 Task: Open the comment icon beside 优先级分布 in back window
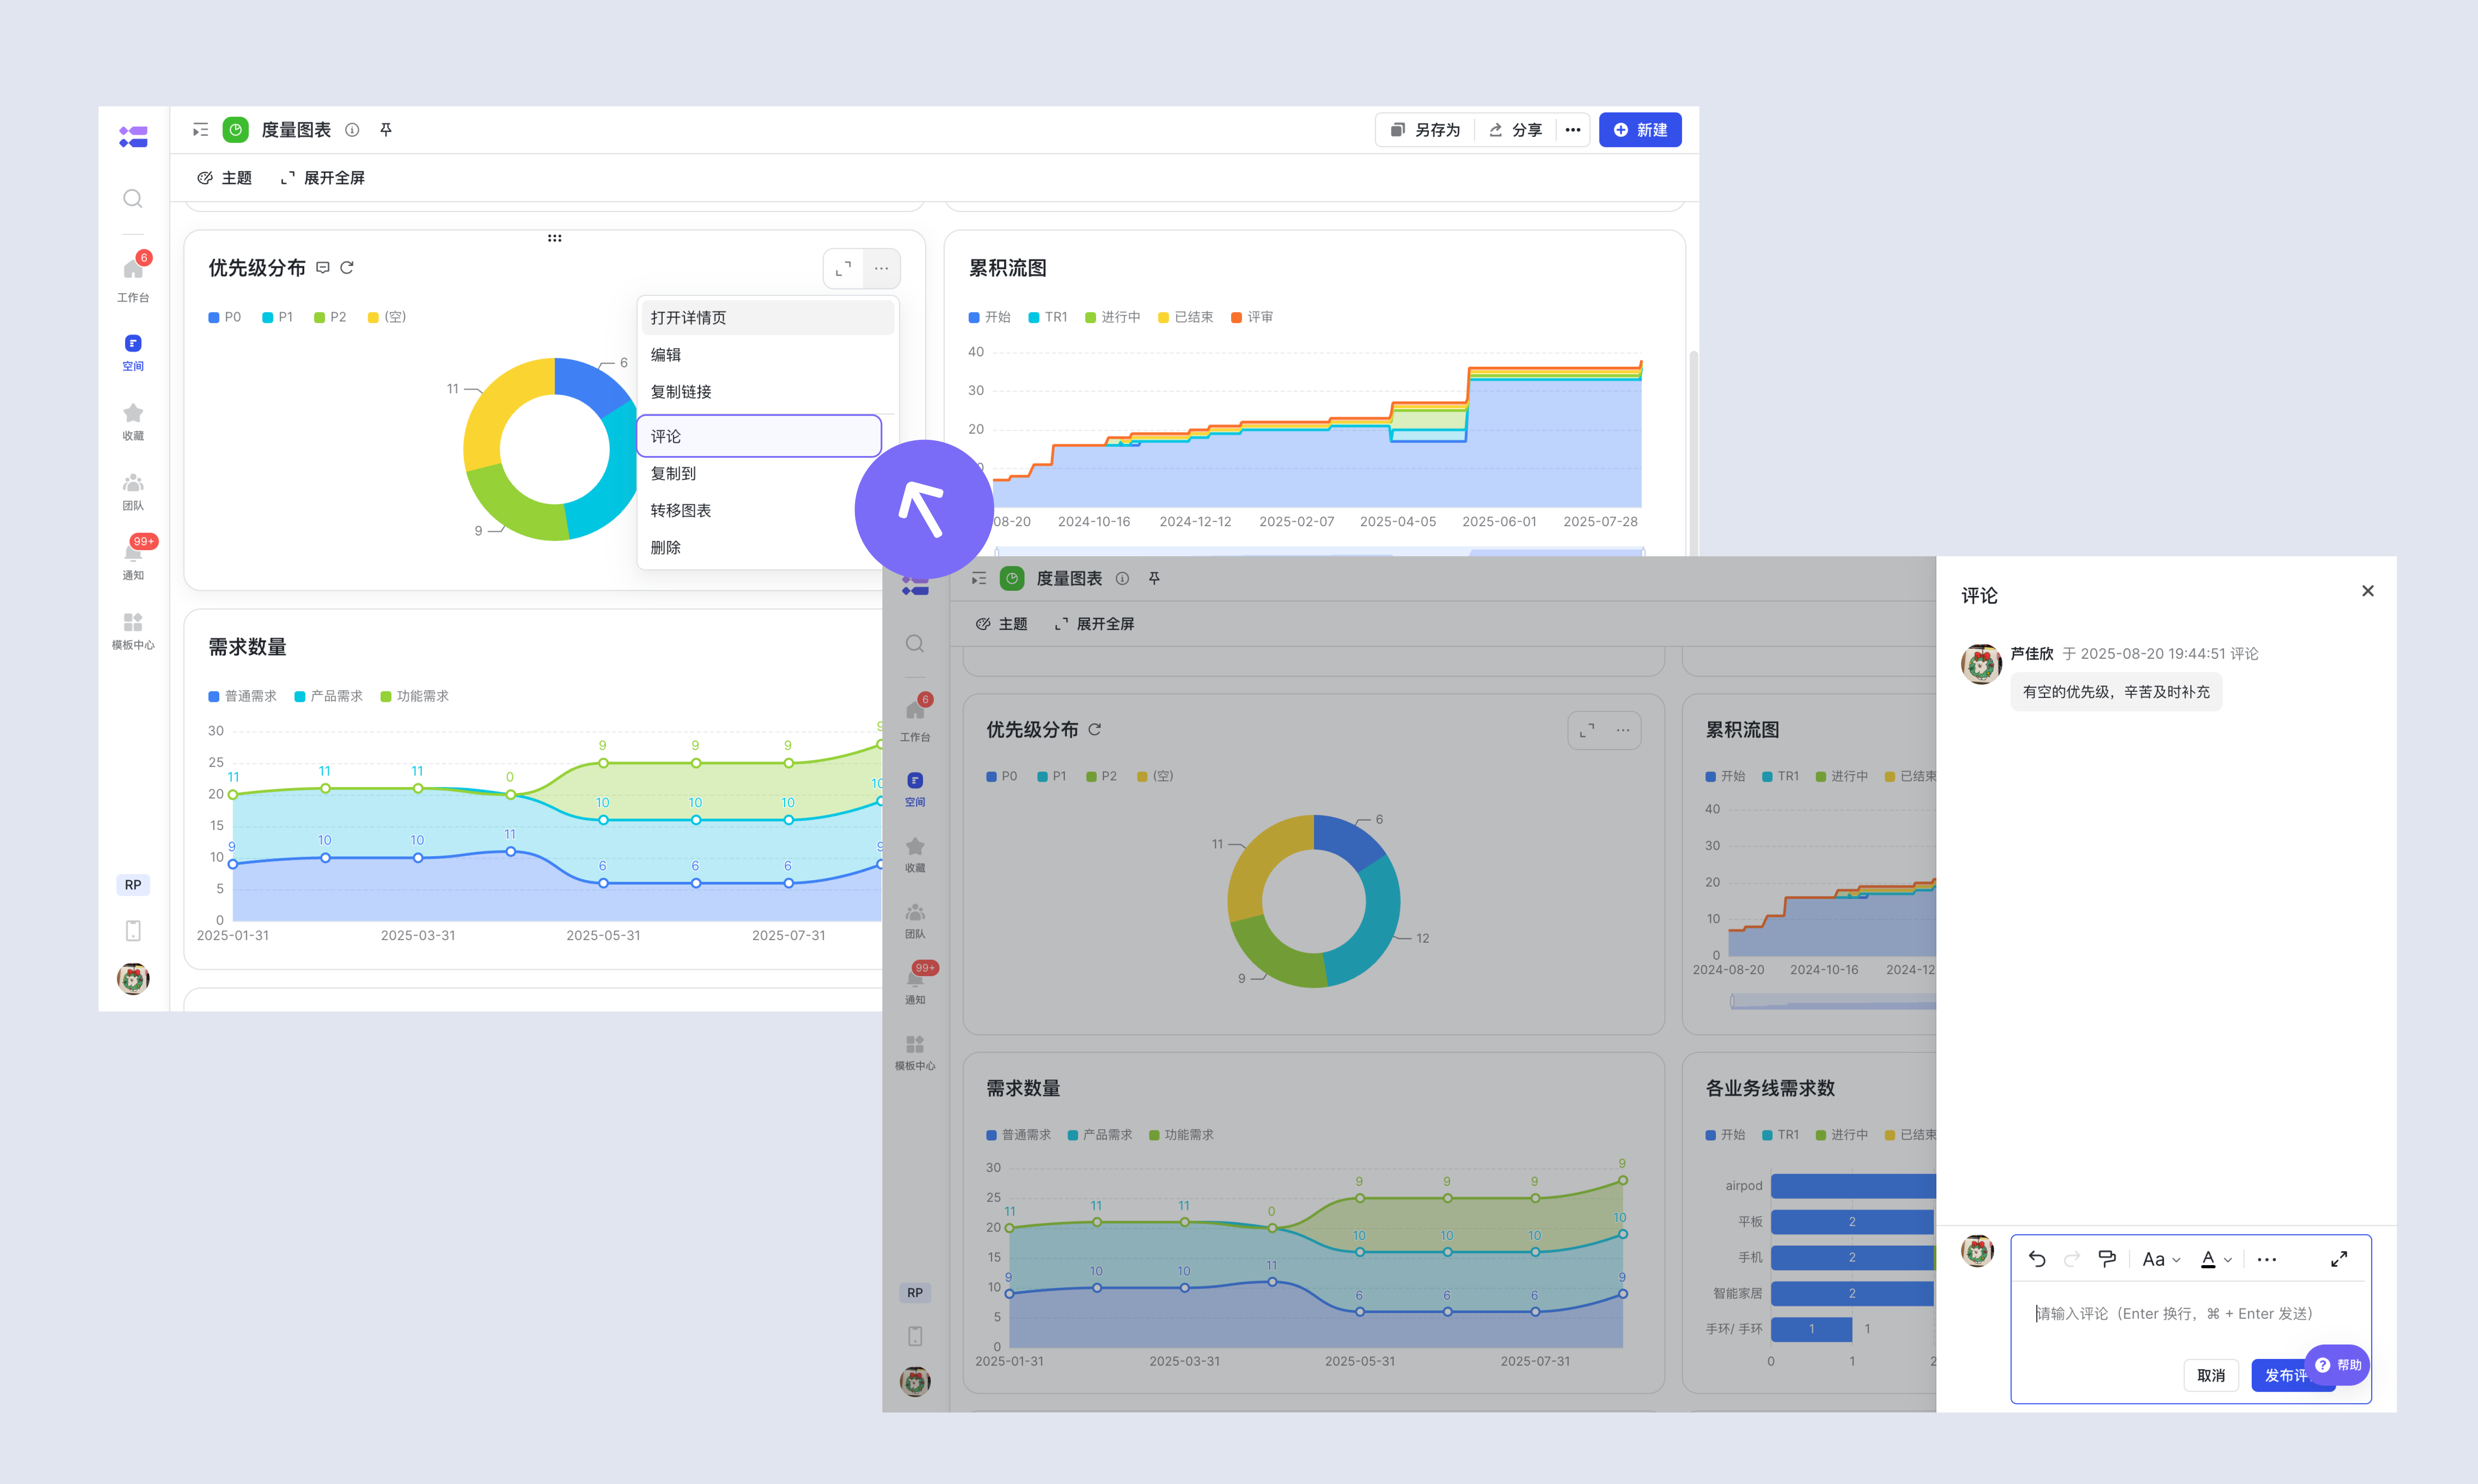[323, 268]
